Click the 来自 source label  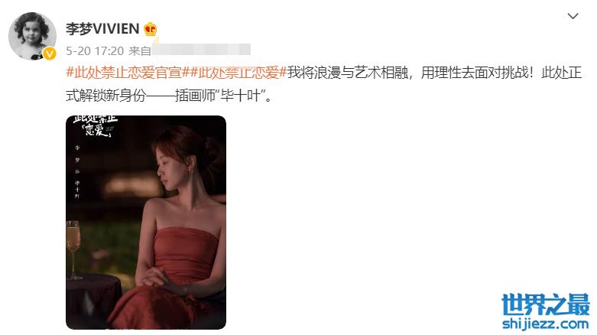(x=140, y=50)
